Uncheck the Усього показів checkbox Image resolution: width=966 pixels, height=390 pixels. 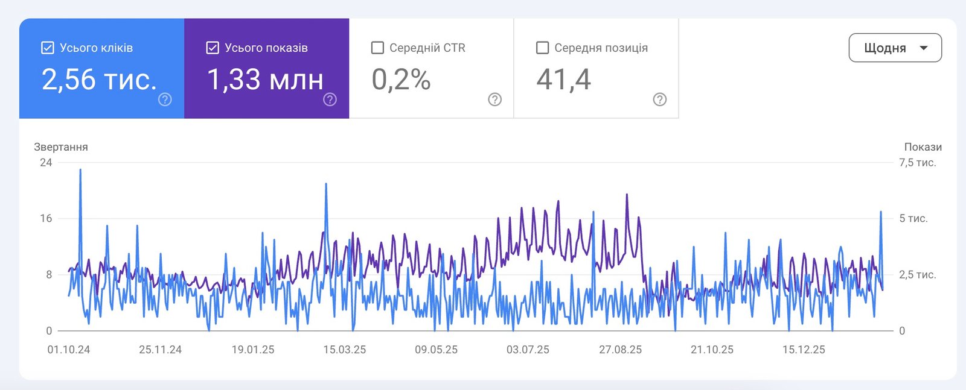click(213, 48)
